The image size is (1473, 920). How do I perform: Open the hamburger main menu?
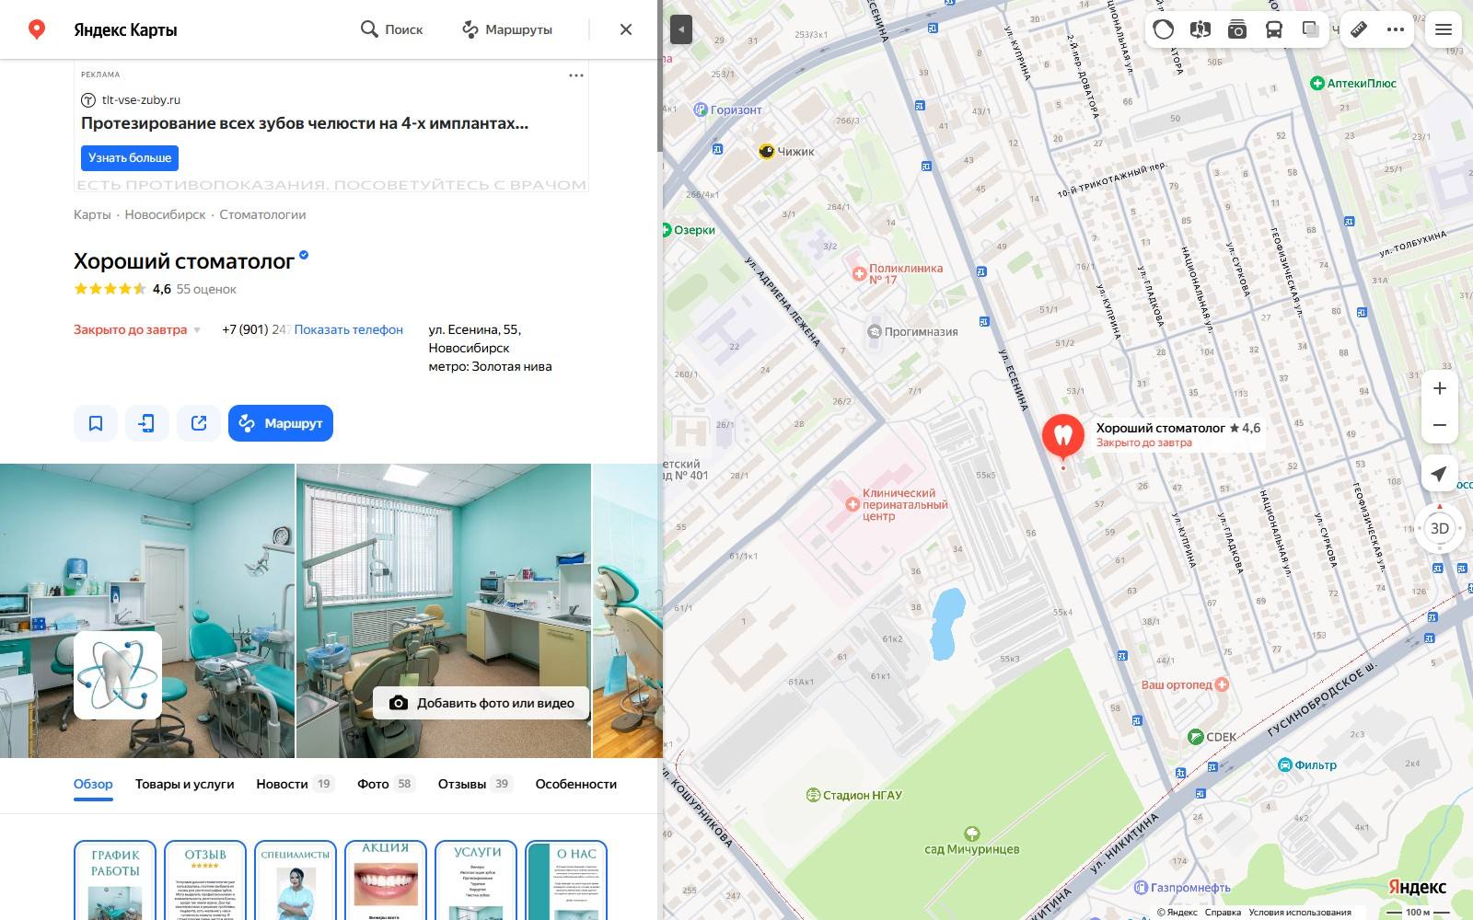coord(1444,29)
